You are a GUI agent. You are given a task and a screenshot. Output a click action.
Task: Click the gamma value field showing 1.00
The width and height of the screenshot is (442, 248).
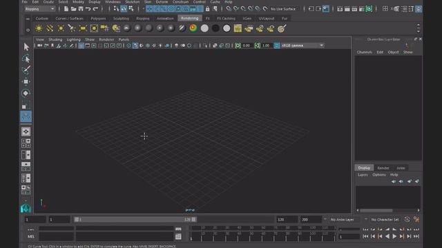coord(267,45)
